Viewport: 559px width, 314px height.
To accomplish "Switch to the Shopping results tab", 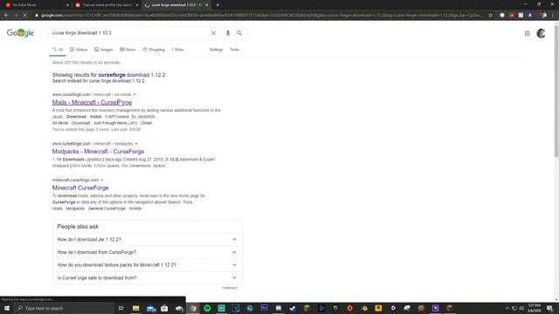I will (154, 50).
